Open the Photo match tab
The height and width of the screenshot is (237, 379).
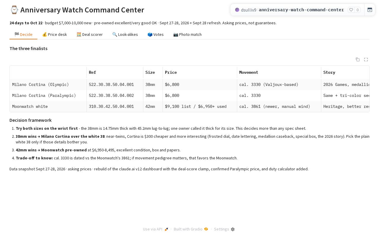pos(187,34)
